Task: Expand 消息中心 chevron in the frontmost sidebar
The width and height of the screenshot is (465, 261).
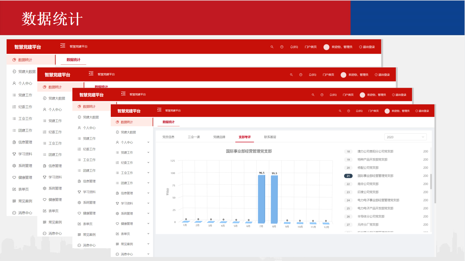Action: coord(148,254)
